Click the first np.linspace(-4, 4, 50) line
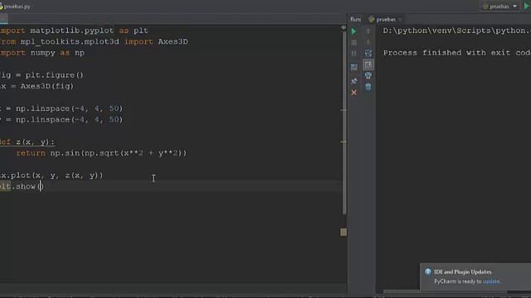 coord(61,108)
